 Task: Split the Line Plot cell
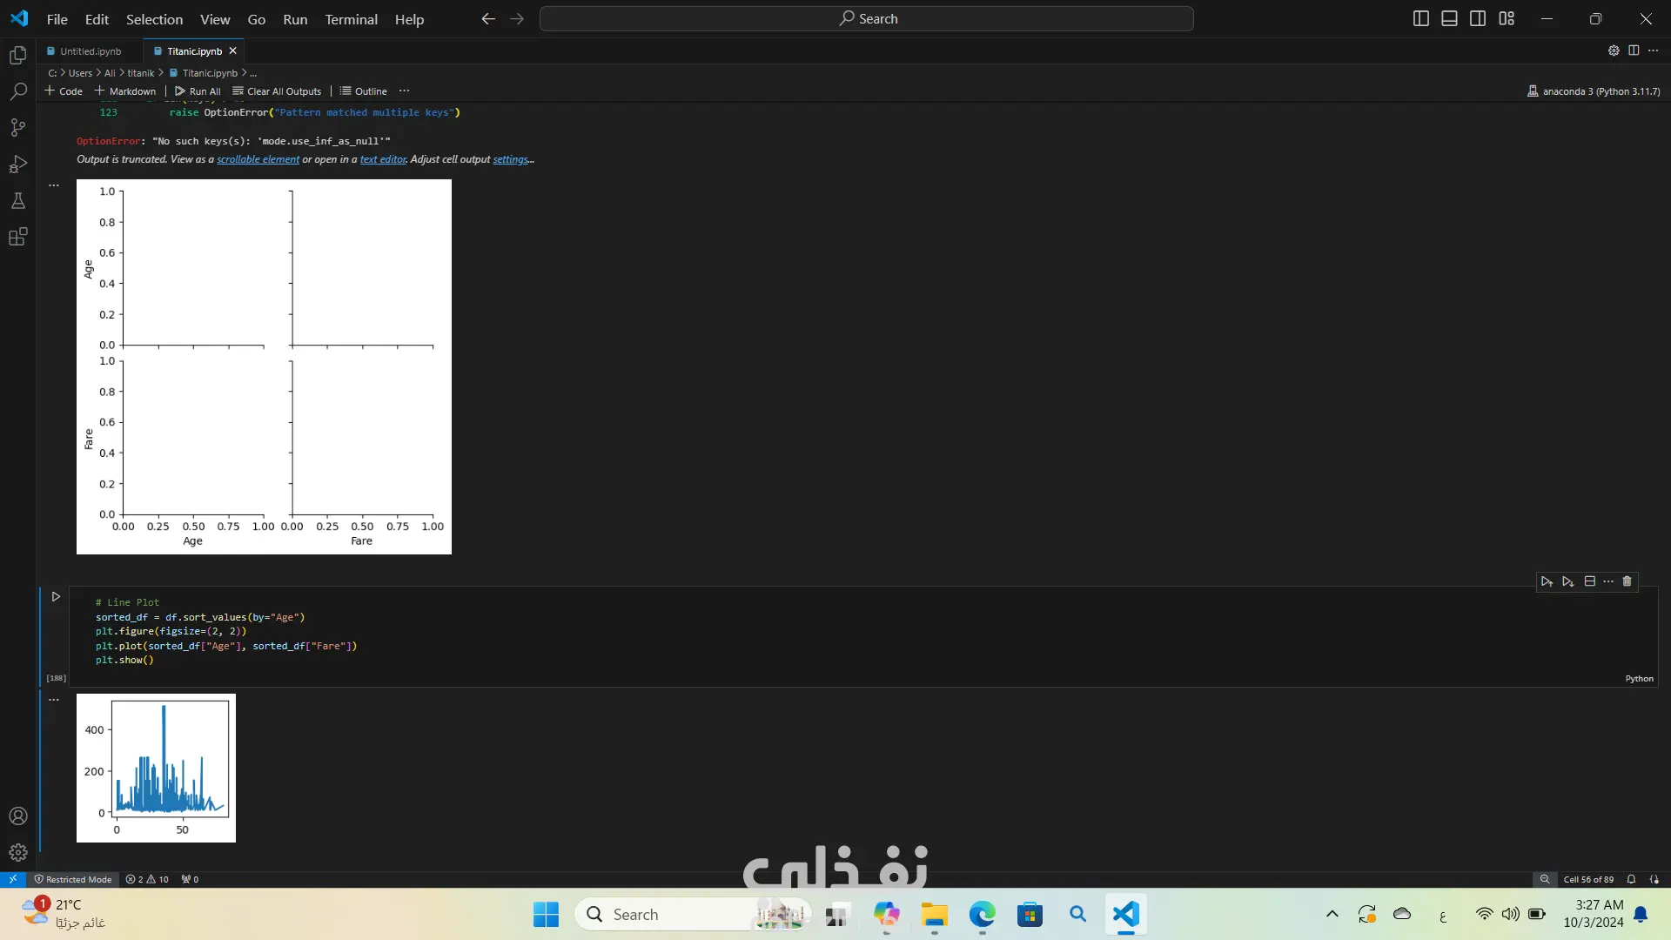coord(1589,581)
